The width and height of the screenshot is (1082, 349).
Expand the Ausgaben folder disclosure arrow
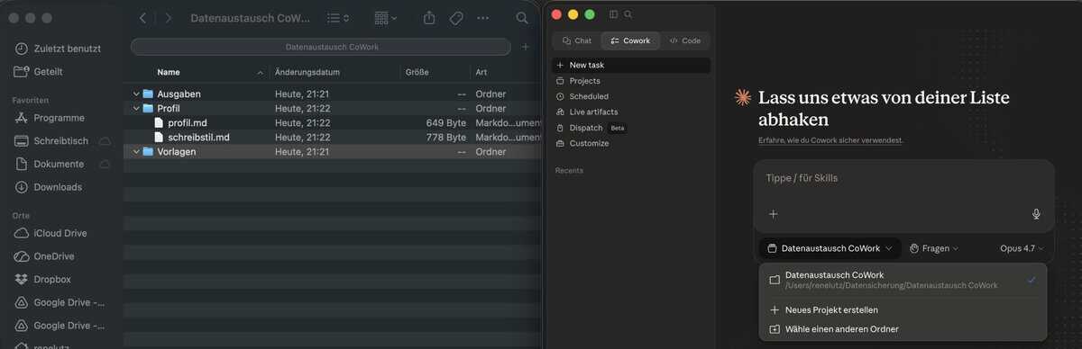click(x=136, y=94)
